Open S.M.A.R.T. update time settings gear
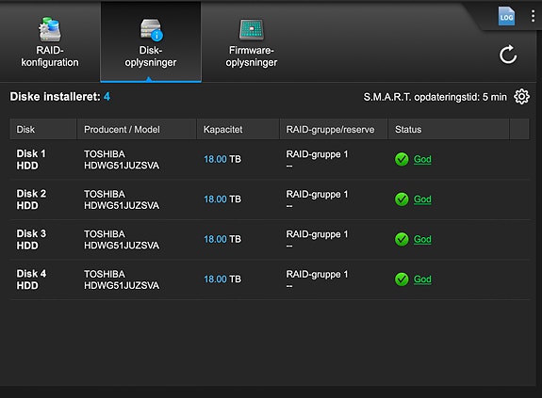Screen dimensions: 542x398 (521, 97)
